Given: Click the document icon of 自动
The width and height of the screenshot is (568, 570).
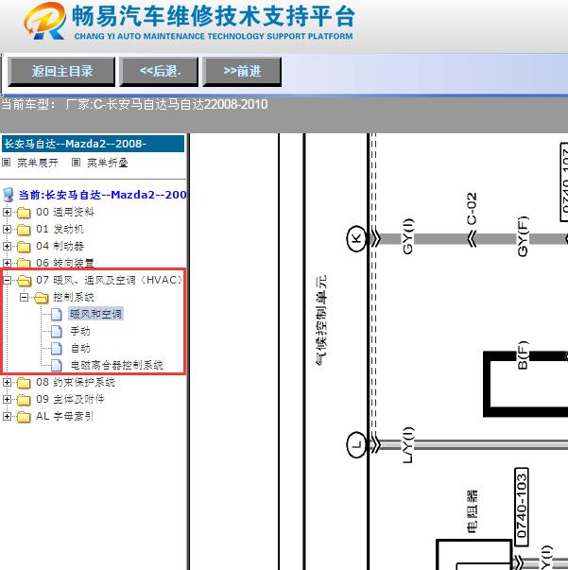Looking at the screenshot, I should [57, 348].
